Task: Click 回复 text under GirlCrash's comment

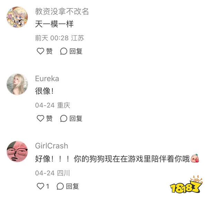Action: (x=72, y=186)
